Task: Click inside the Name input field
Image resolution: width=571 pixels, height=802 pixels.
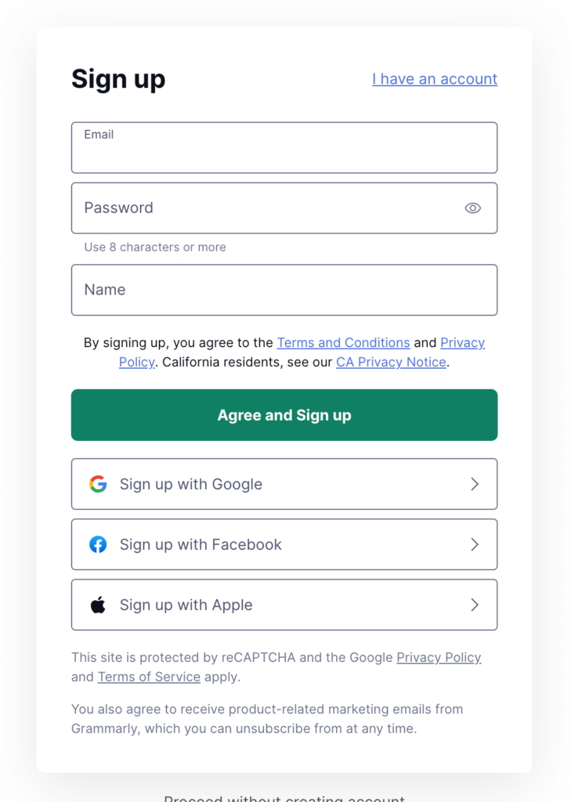Action: coord(284,290)
